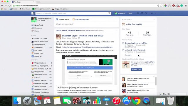188x106 pixels.
Task: Expand post options arrow on Dharmesh post
Action: (116, 31)
